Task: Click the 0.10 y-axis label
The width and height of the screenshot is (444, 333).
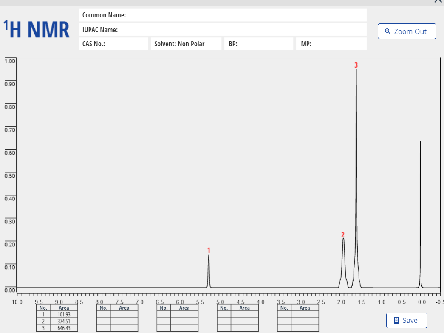Action: [10, 268]
